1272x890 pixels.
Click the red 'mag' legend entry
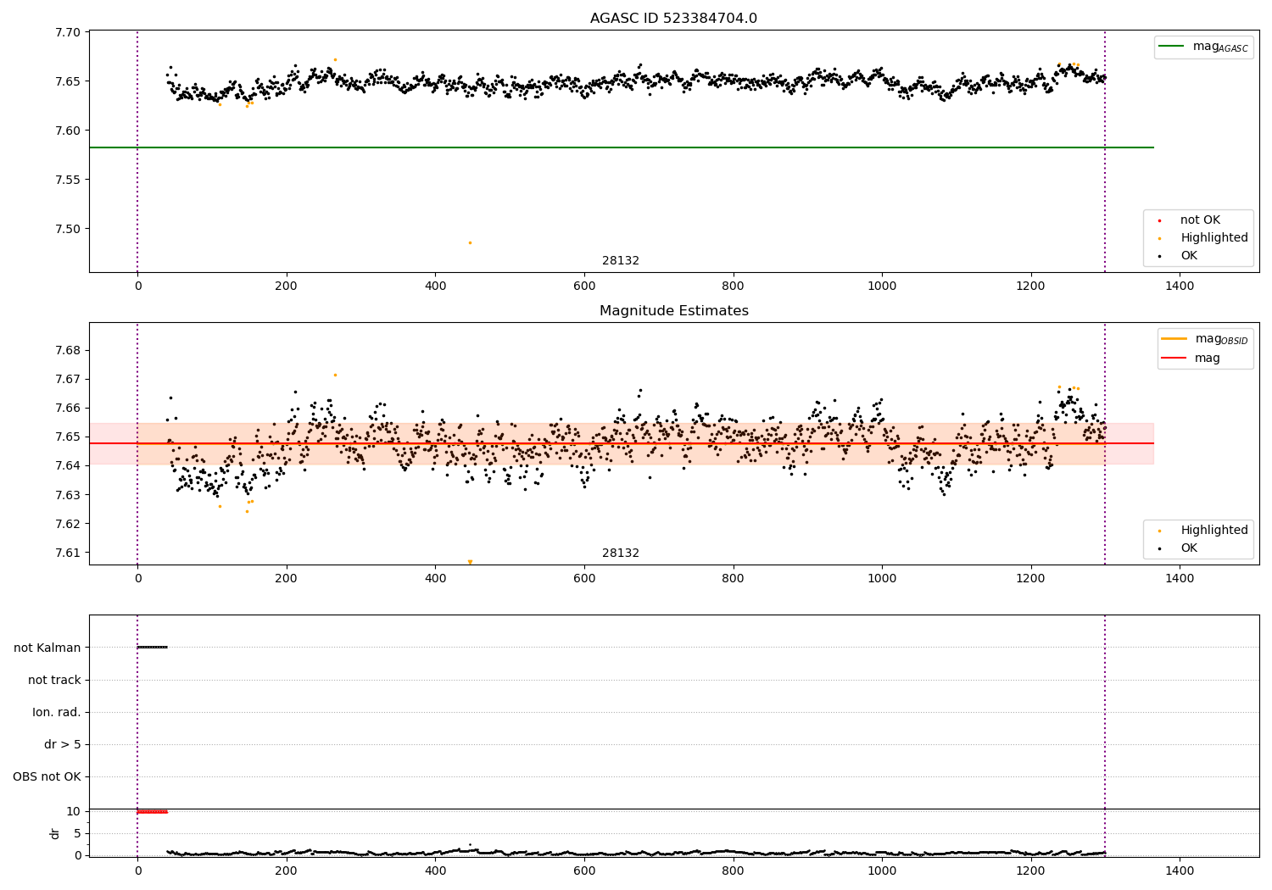1191,359
